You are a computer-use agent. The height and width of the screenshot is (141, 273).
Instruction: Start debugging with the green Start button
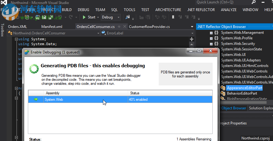click(89, 17)
